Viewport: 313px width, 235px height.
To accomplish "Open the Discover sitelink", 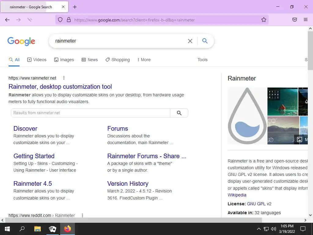I will pyautogui.click(x=25, y=129).
